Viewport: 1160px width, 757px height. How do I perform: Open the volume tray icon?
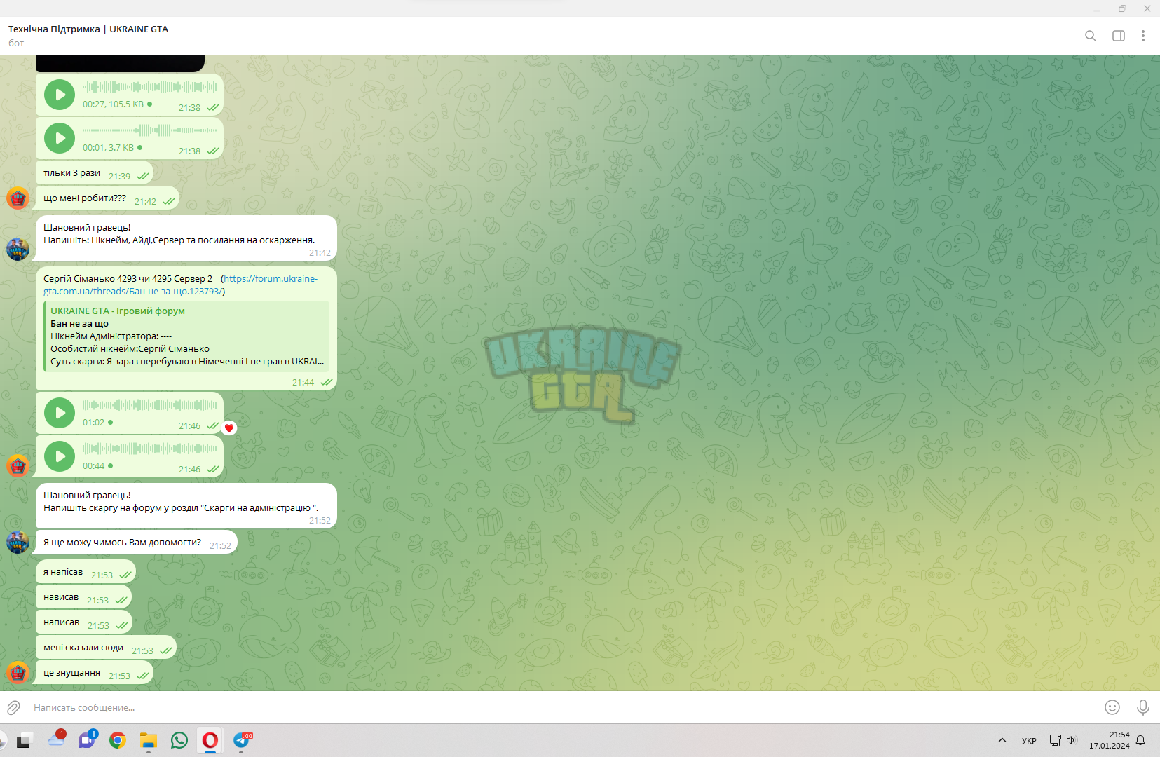pyautogui.click(x=1071, y=740)
